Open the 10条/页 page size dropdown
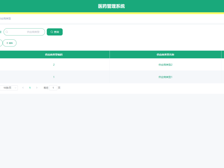Viewport: 224px width, 168px height. 9,88
